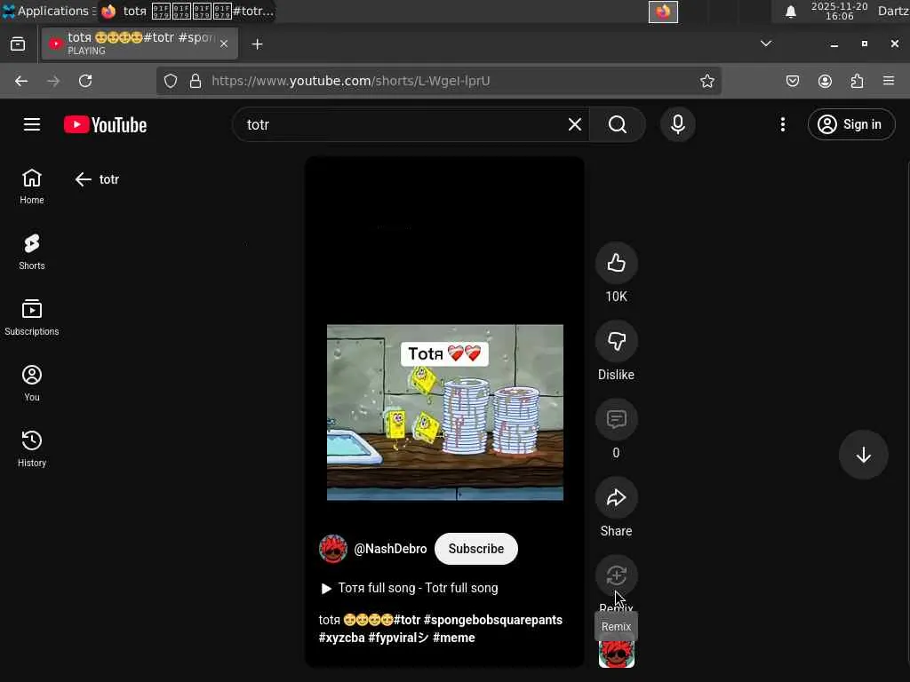Click the #spongebobsquarepants hashtag

tap(493, 620)
